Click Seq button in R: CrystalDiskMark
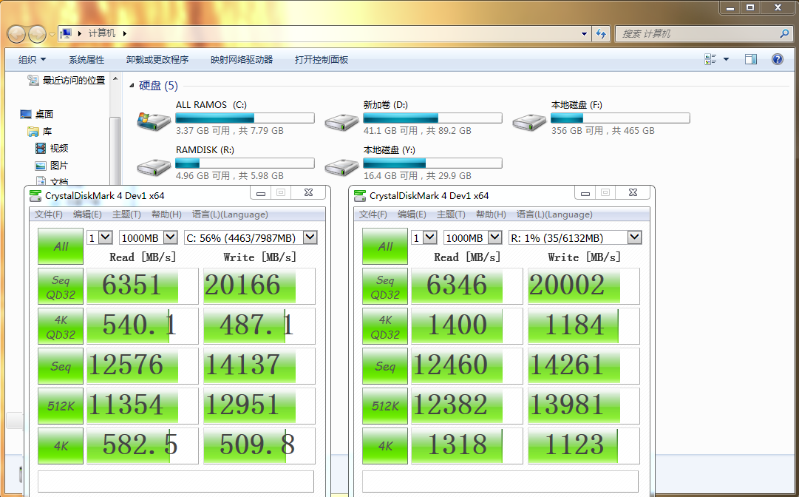The image size is (799, 497). [385, 366]
